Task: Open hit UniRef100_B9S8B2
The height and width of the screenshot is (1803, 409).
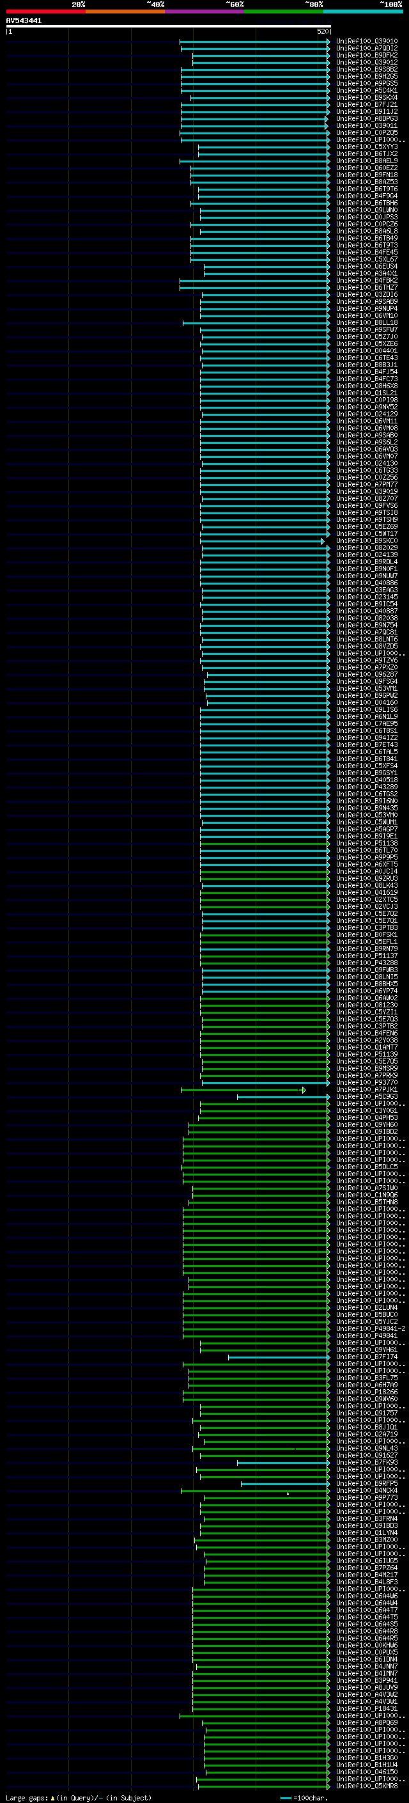Action: tap(367, 69)
